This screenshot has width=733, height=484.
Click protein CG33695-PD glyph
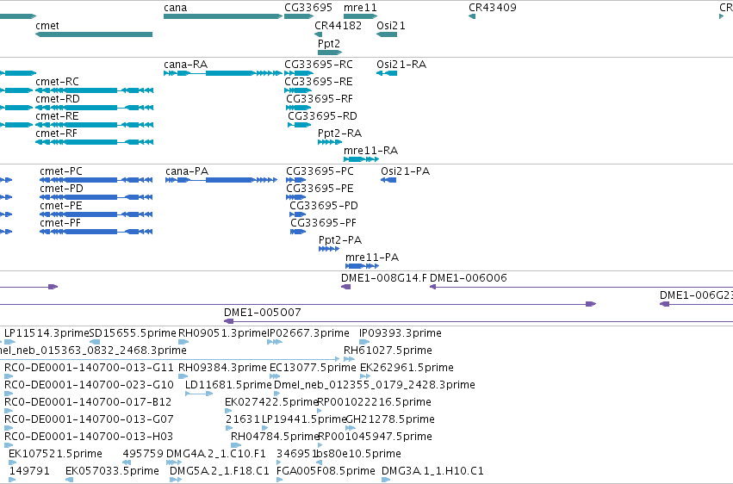click(298, 214)
